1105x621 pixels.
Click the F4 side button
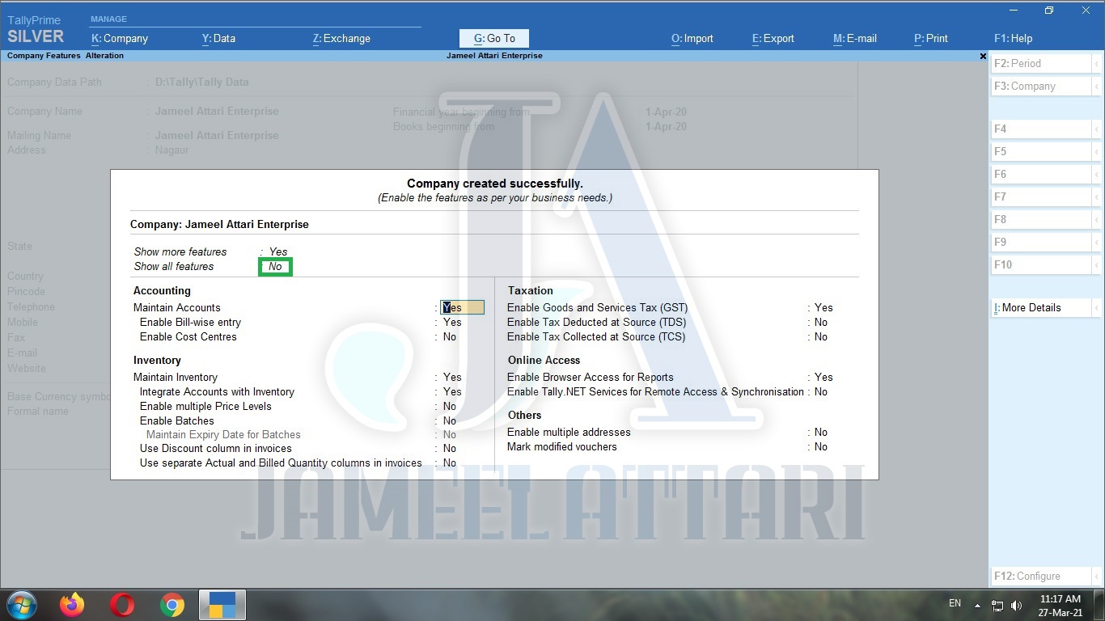coord(1041,129)
